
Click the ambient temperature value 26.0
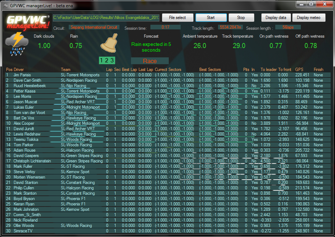pyautogui.click(x=200, y=46)
